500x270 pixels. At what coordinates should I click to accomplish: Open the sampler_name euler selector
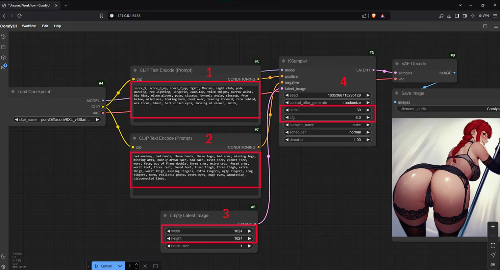tap(327, 125)
